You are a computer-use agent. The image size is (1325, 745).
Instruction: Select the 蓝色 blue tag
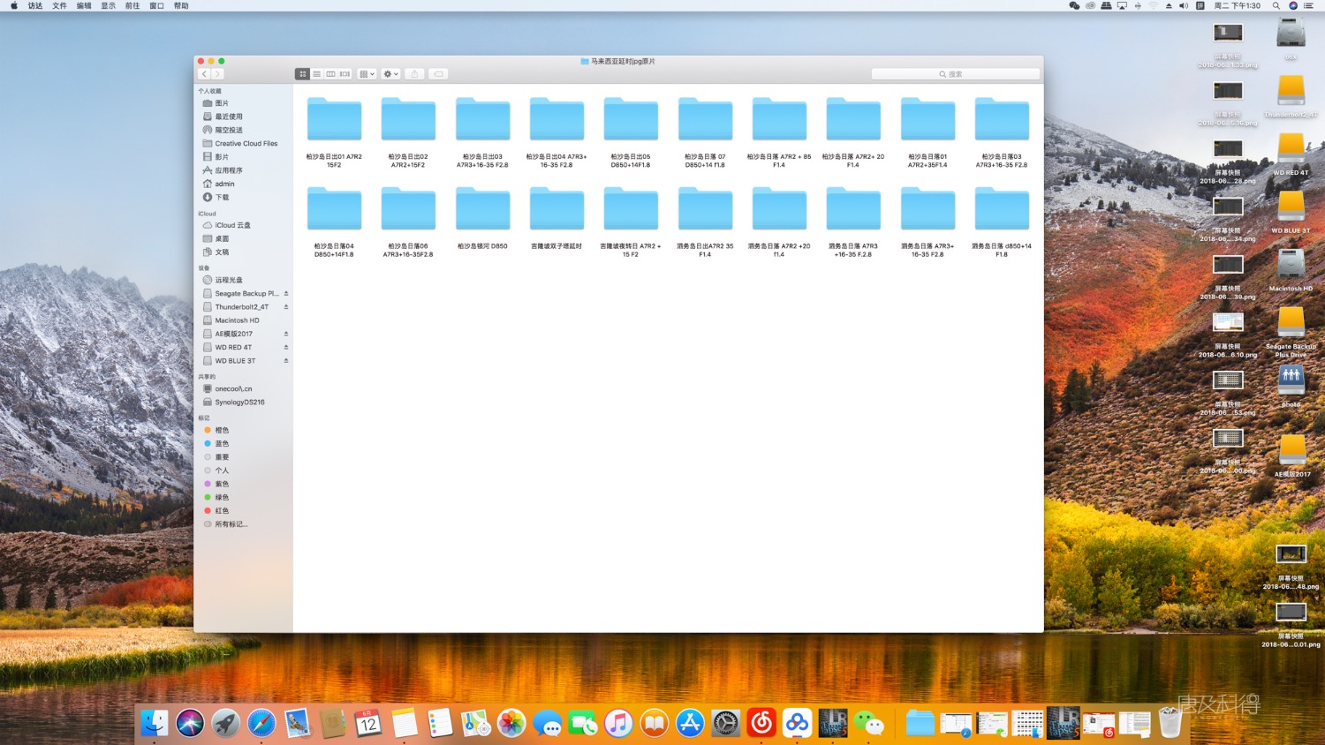click(222, 443)
